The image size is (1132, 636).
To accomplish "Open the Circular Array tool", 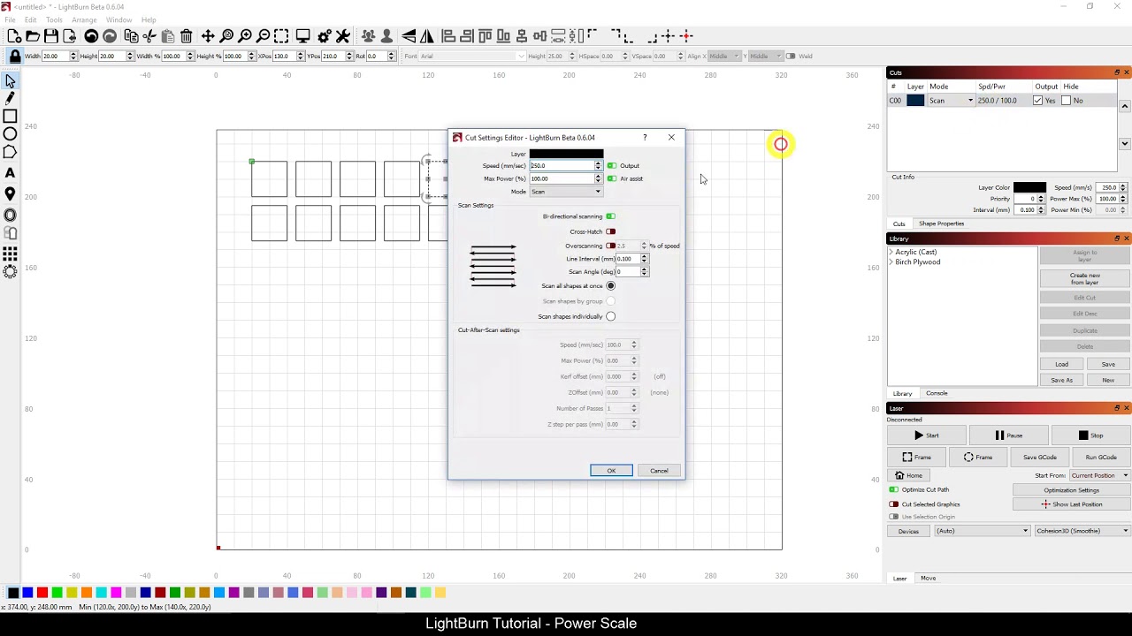I will (11, 271).
